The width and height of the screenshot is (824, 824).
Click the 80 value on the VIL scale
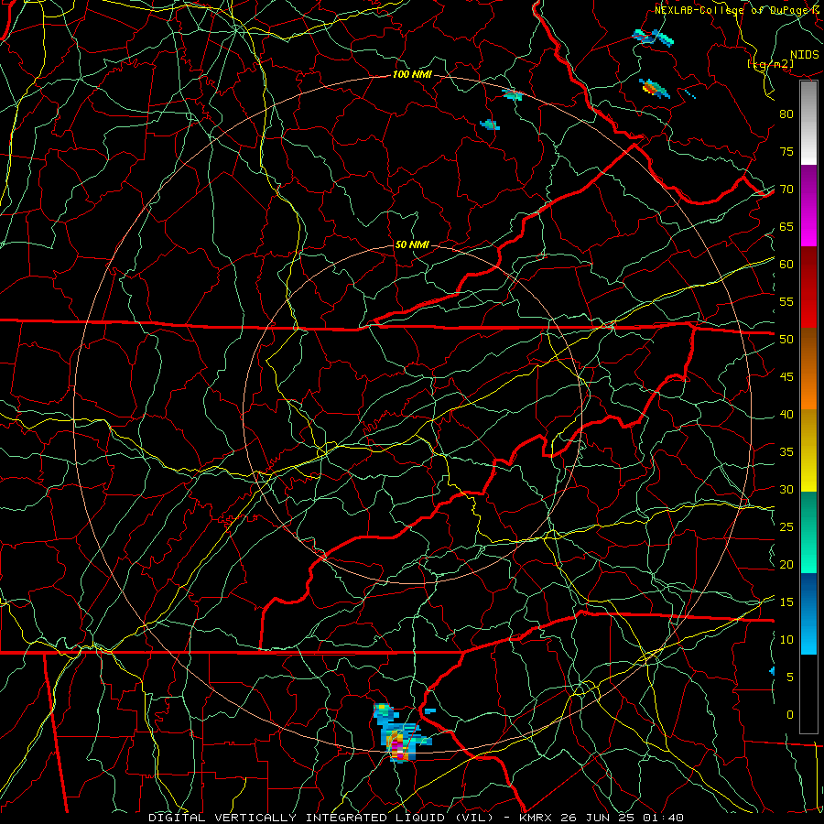[786, 114]
